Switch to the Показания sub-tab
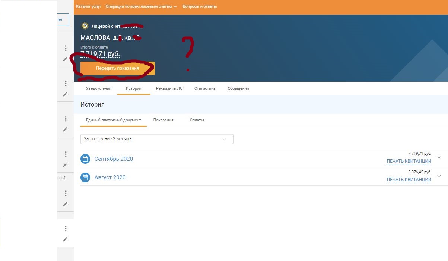 pos(163,120)
